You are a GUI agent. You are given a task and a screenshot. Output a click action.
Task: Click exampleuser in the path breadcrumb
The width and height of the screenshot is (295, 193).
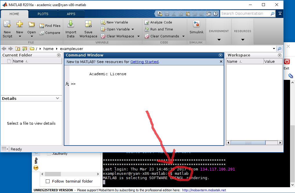point(72,49)
